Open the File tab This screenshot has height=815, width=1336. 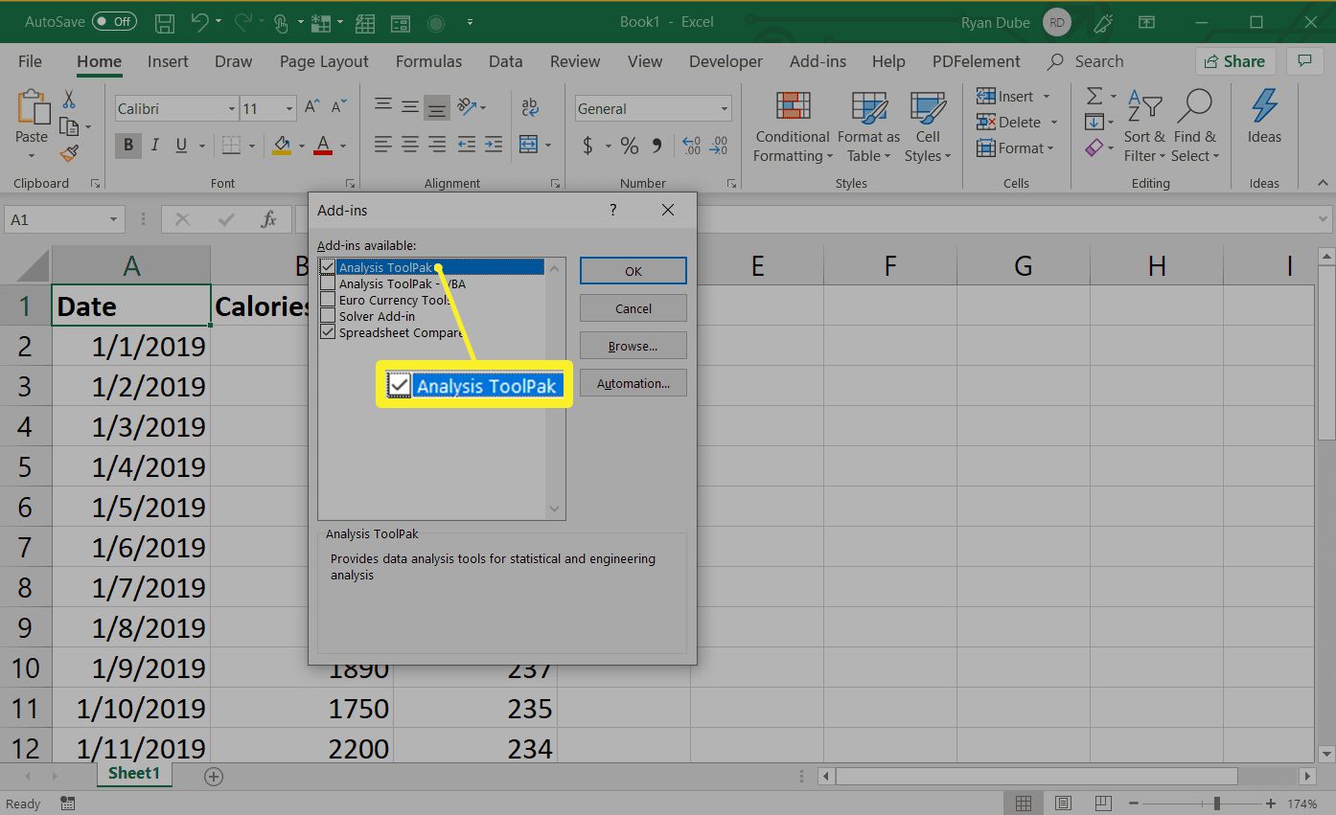[31, 61]
